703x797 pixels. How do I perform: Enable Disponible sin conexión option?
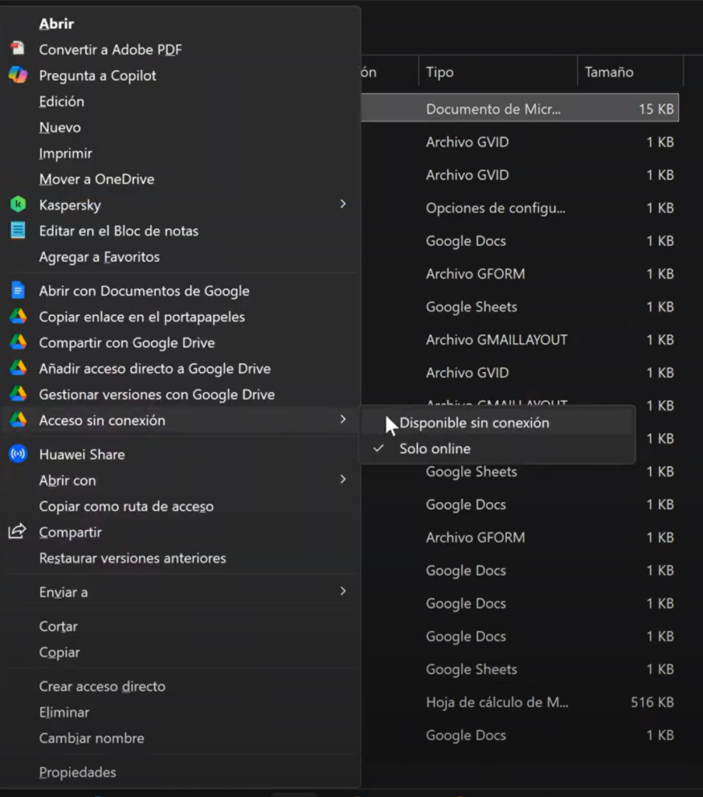pyautogui.click(x=474, y=423)
